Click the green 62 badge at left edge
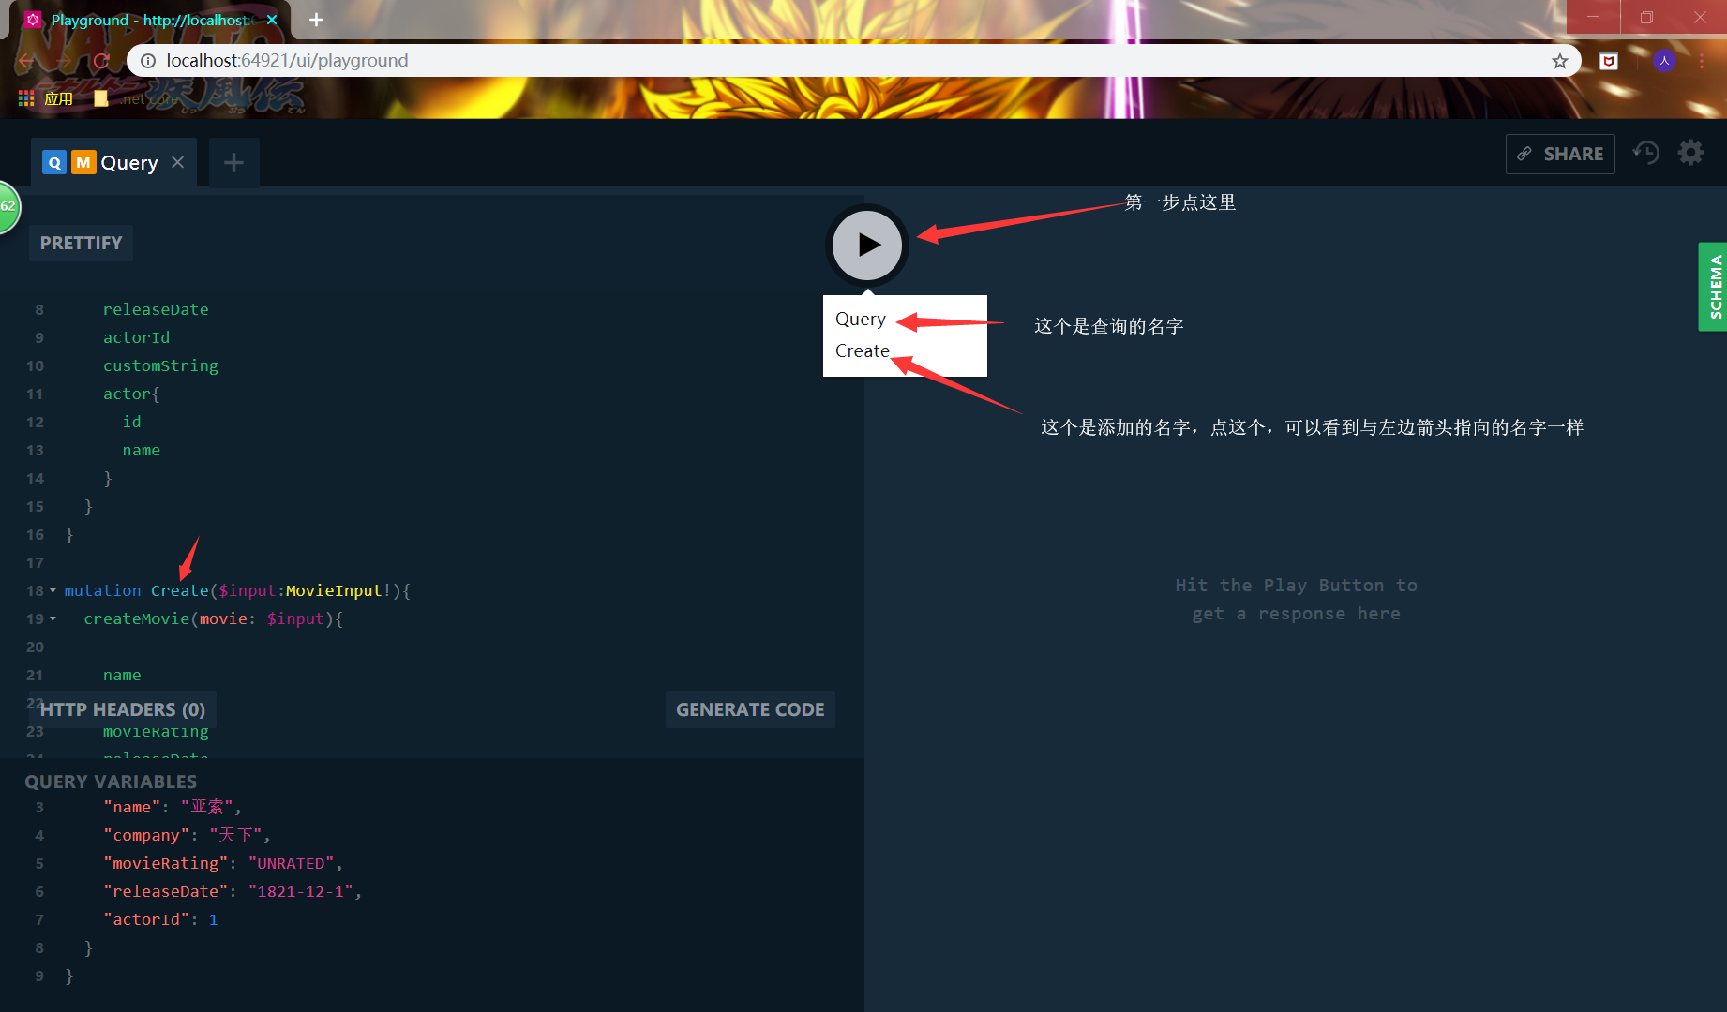This screenshot has height=1012, width=1727. [x=8, y=206]
